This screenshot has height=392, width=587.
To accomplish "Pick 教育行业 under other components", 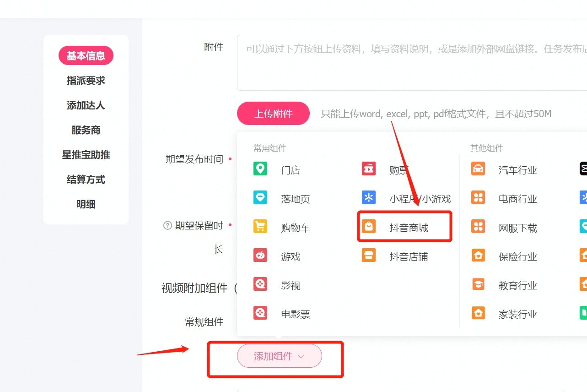I will [x=517, y=286].
